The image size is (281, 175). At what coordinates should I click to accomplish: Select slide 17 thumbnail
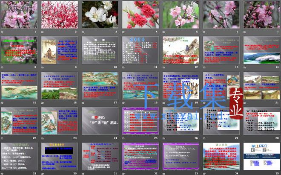click(x=100, y=85)
